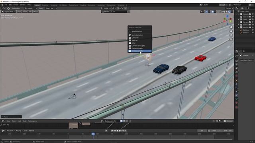
Task: Open the Window menu
Action: [23, 5]
